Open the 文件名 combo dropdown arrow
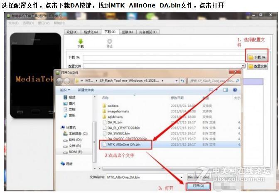Screen dimensions: 280x193 click(182, 177)
